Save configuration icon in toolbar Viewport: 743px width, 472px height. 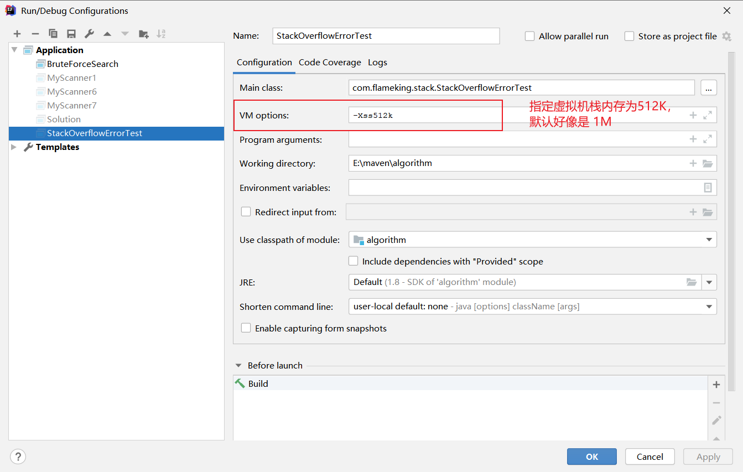[x=71, y=34]
